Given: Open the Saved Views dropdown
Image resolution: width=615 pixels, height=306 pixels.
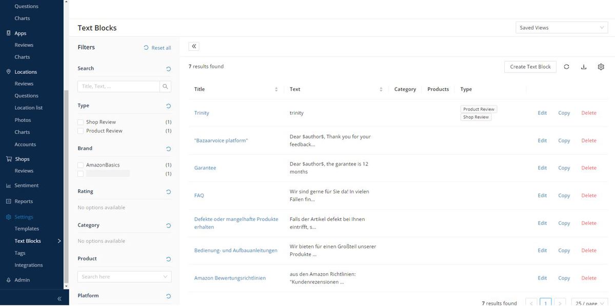Looking at the screenshot, I should (562, 28).
